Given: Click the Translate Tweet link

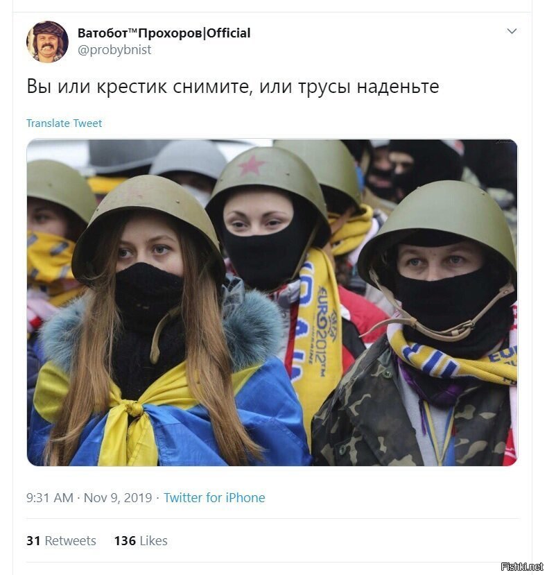Looking at the screenshot, I should 64,123.
